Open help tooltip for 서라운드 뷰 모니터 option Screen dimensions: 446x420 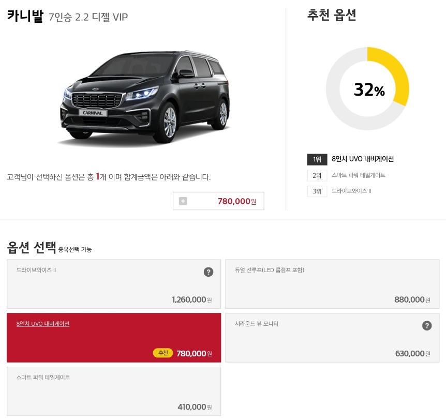click(x=427, y=326)
